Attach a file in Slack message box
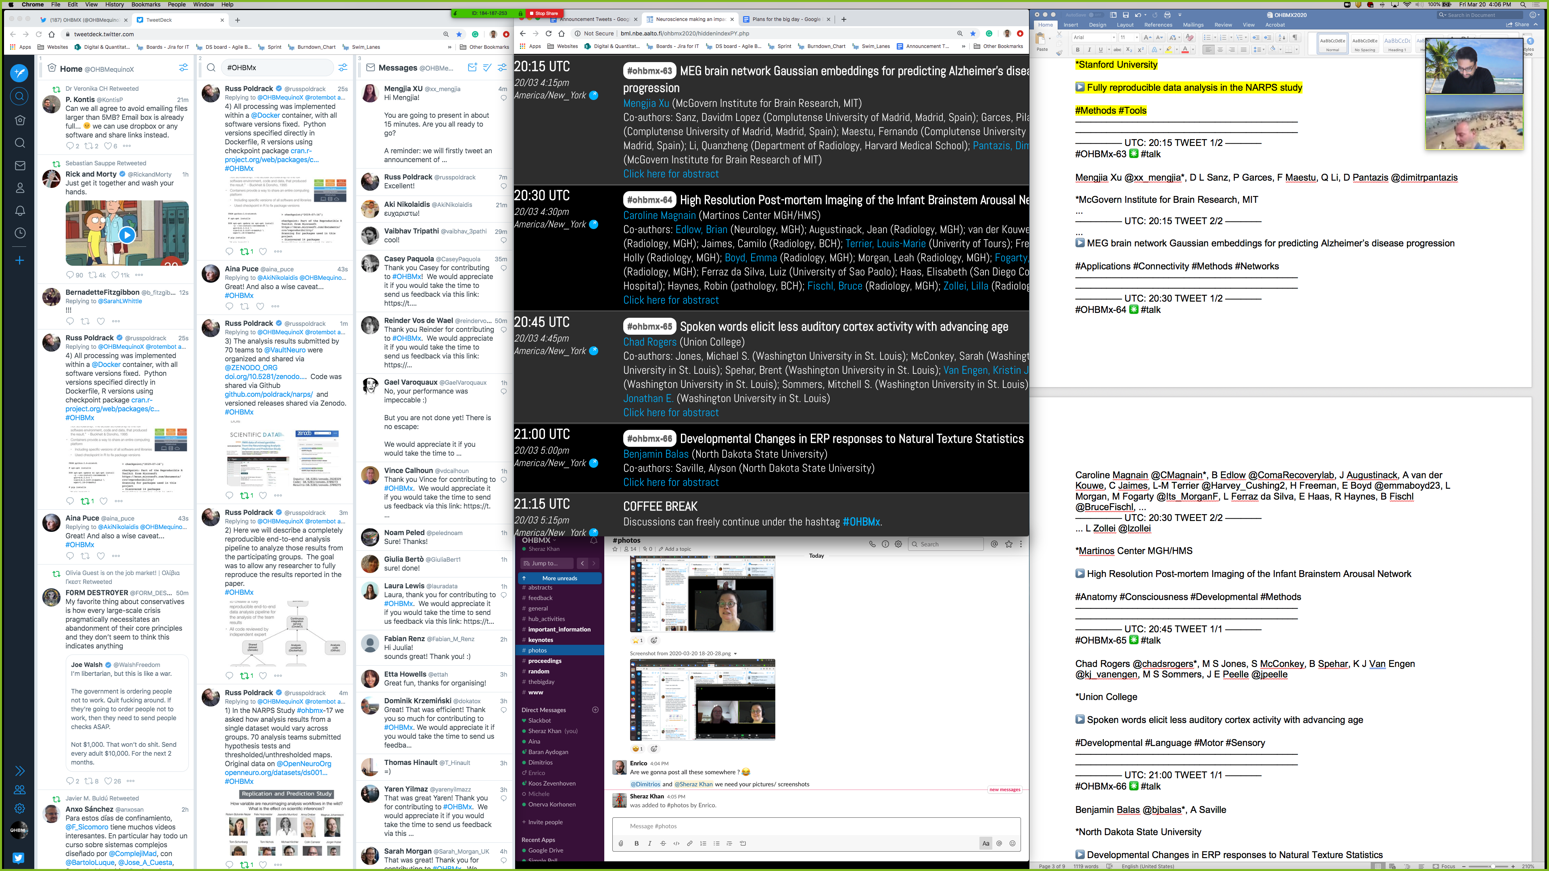This screenshot has width=1549, height=871. [621, 843]
